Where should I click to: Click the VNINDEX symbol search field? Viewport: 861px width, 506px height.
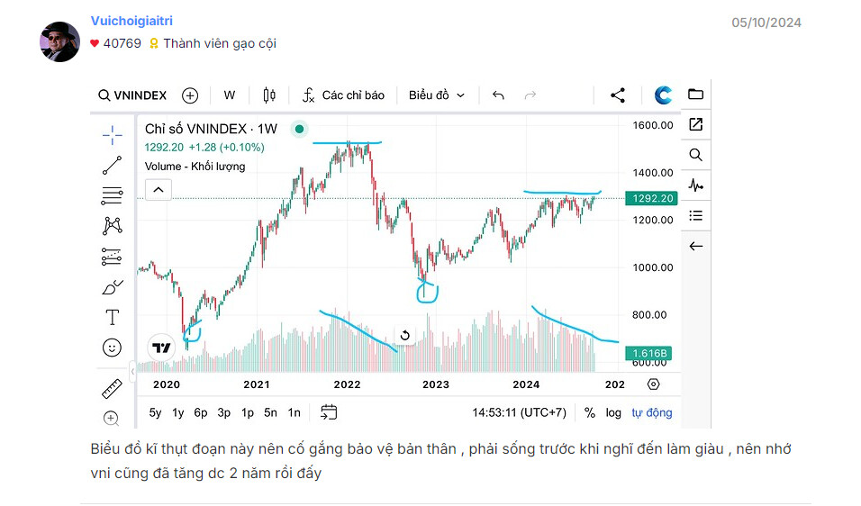(x=132, y=95)
